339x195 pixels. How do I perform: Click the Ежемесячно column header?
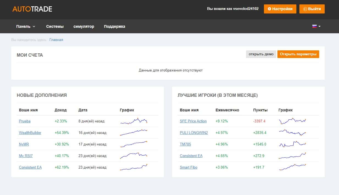(x=227, y=110)
